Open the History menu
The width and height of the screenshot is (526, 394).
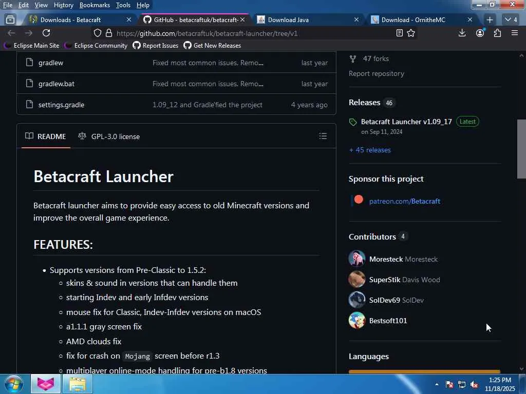point(63,5)
